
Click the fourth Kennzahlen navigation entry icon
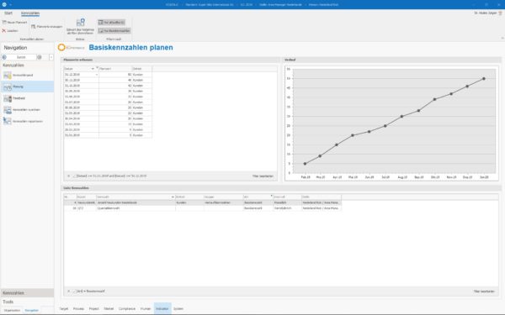[7, 110]
